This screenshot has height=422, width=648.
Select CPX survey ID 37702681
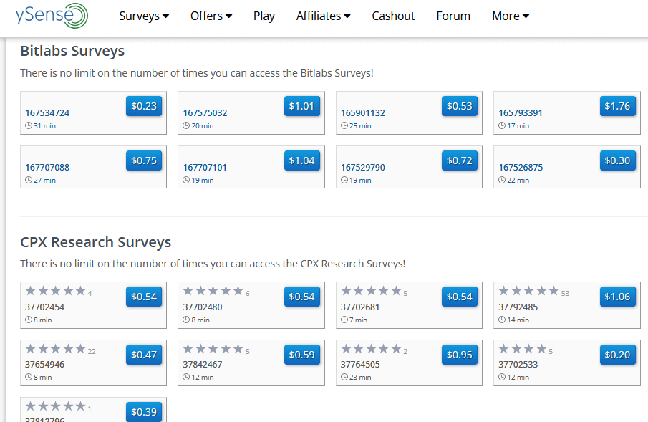pyautogui.click(x=360, y=307)
